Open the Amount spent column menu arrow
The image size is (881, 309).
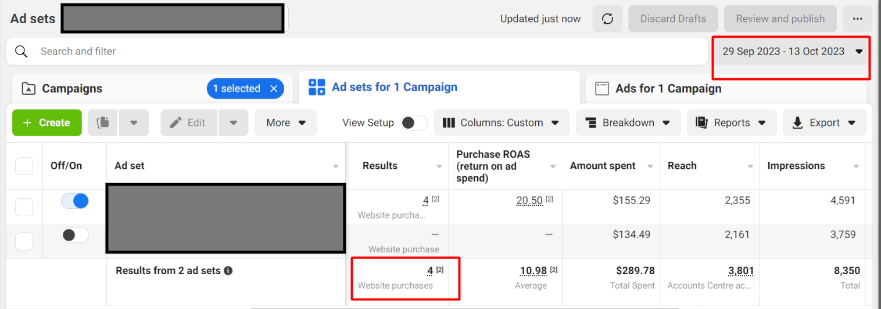(650, 166)
